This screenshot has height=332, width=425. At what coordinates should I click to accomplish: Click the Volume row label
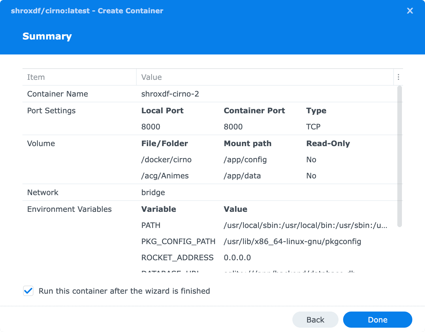(x=41, y=143)
